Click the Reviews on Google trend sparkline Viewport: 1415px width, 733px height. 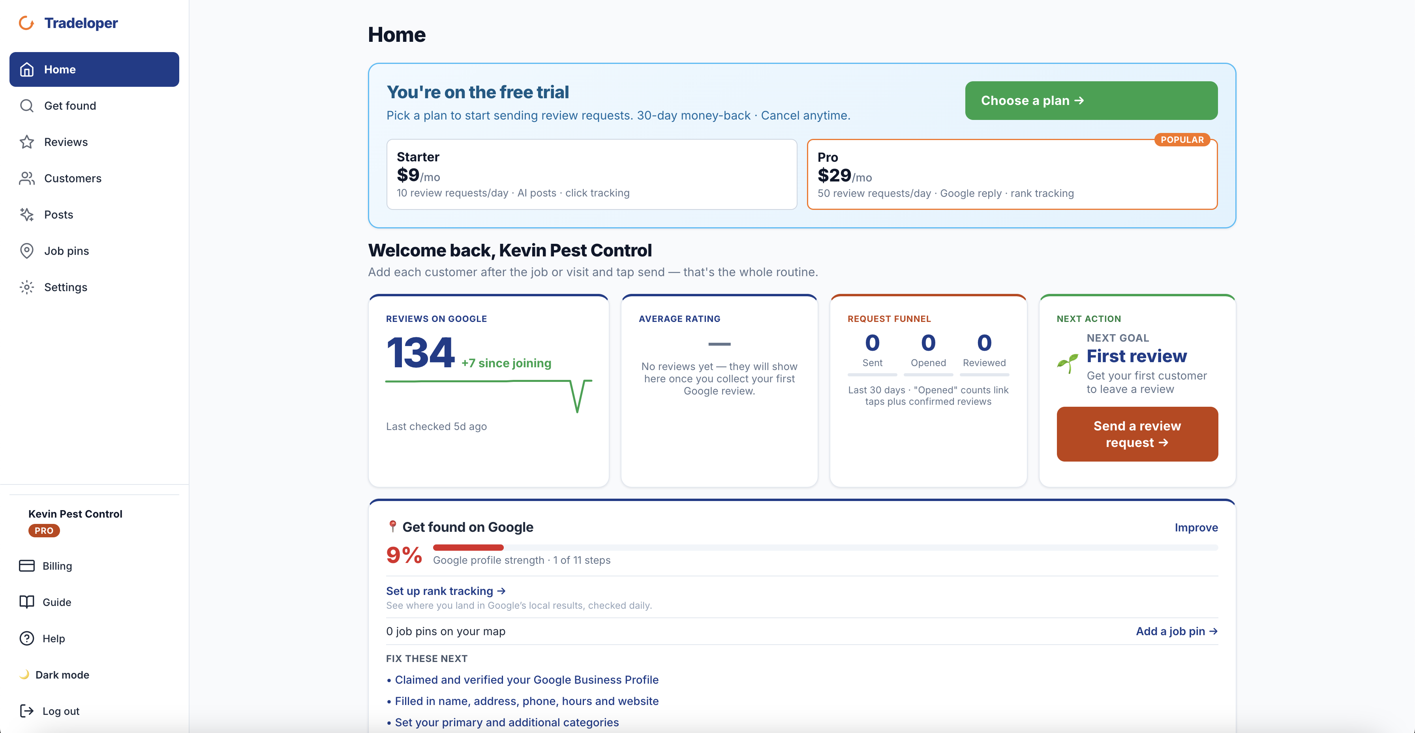coord(488,396)
